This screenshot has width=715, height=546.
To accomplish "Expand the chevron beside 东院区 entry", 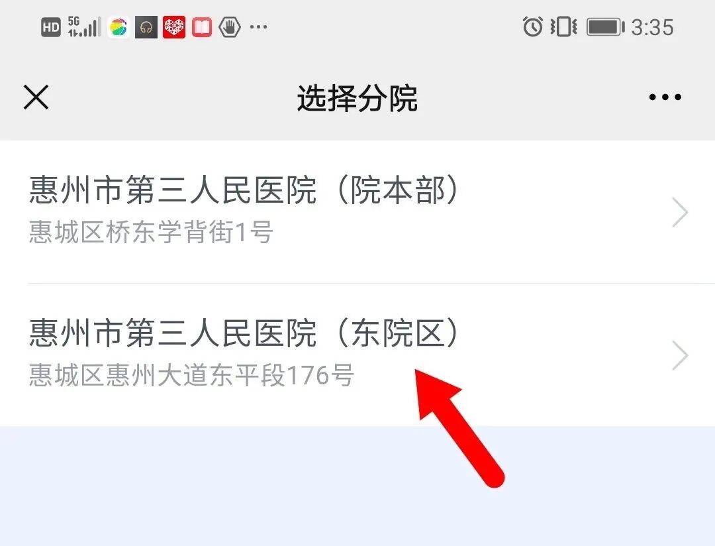I will [x=680, y=355].
